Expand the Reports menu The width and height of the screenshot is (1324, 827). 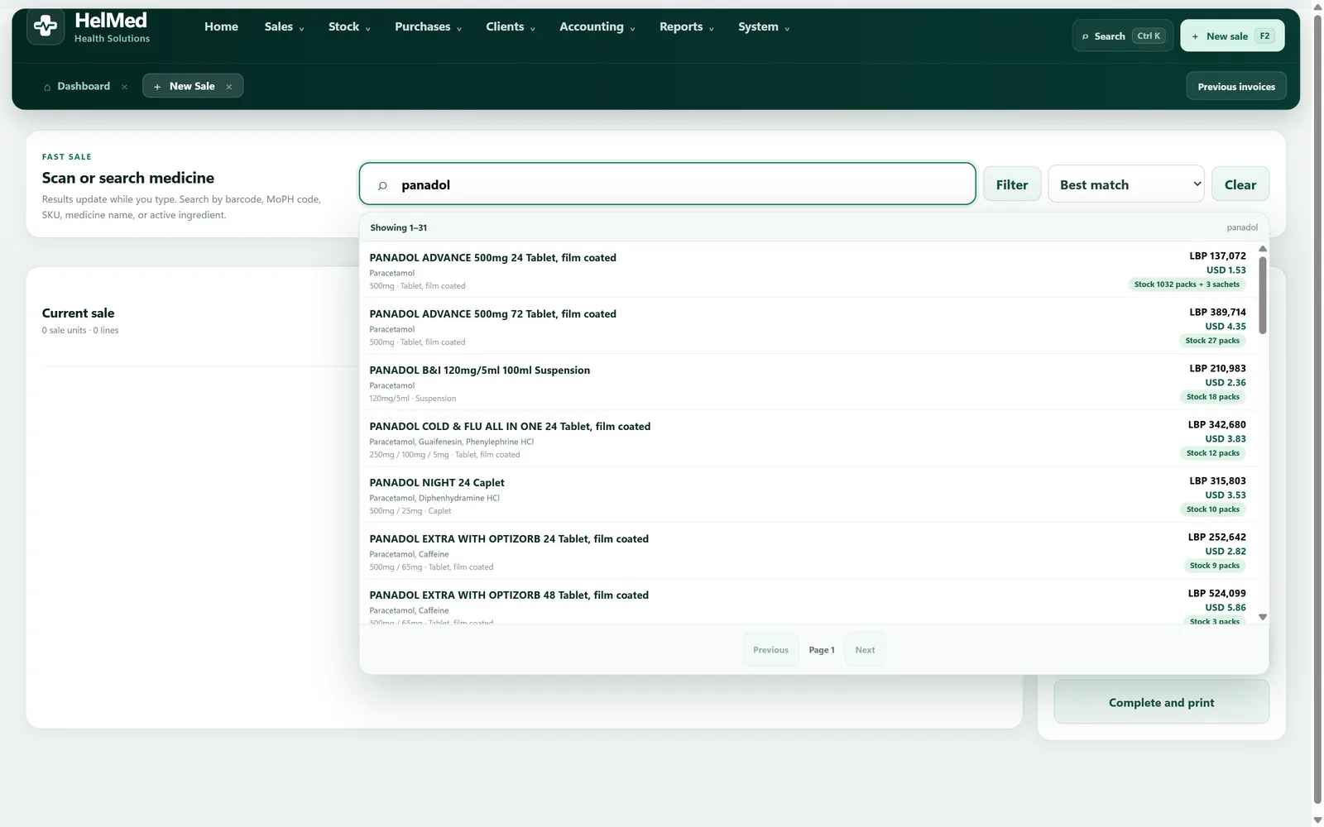[x=686, y=27]
